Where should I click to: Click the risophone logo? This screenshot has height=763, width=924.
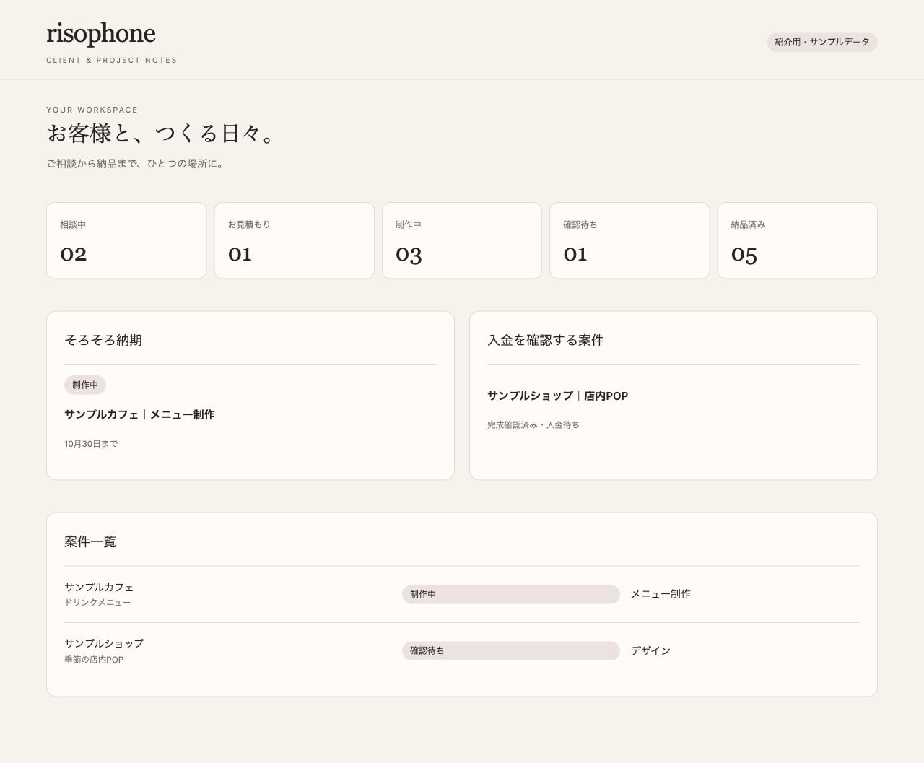point(101,34)
